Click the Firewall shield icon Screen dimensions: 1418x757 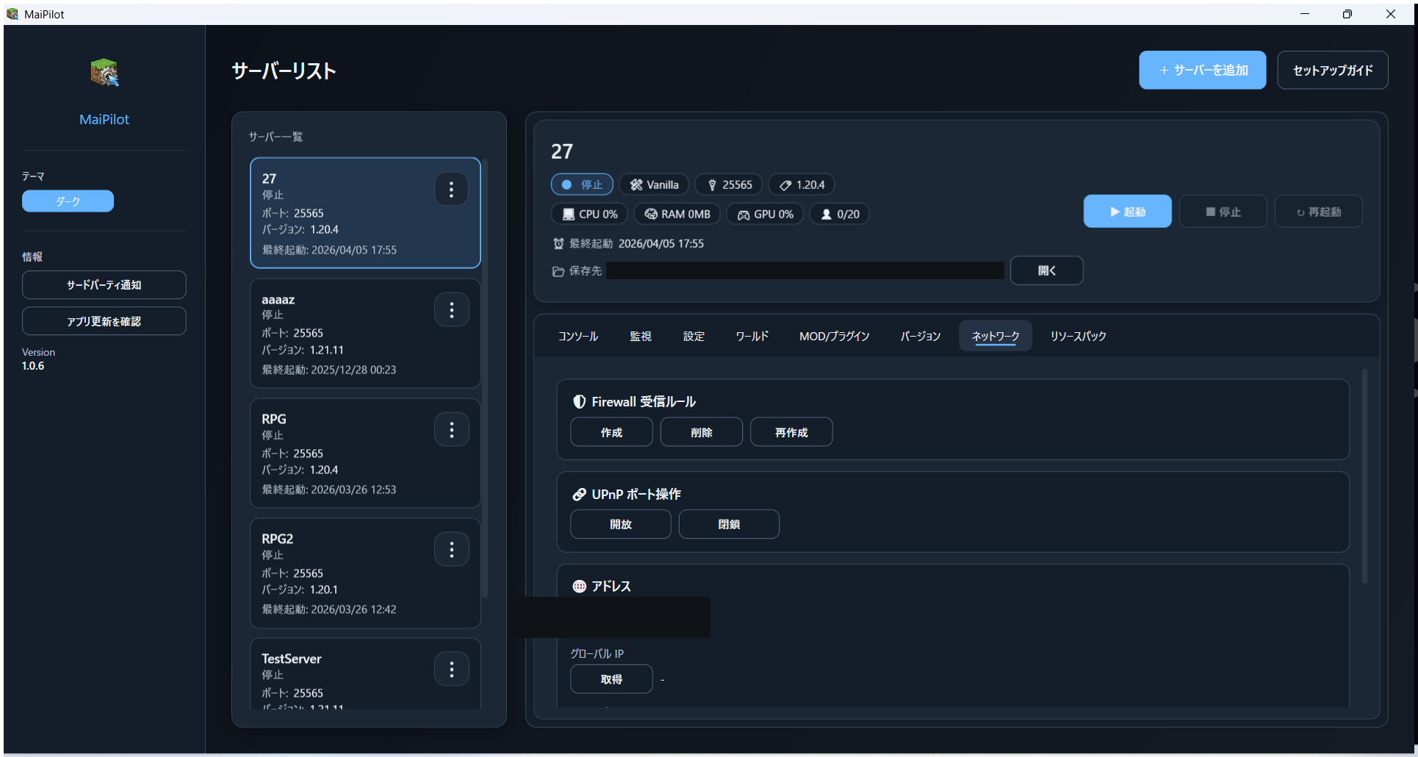pos(580,401)
